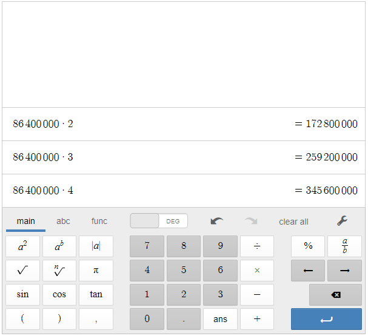Click the cos function key
This screenshot has width=368, height=336.
coord(59,295)
